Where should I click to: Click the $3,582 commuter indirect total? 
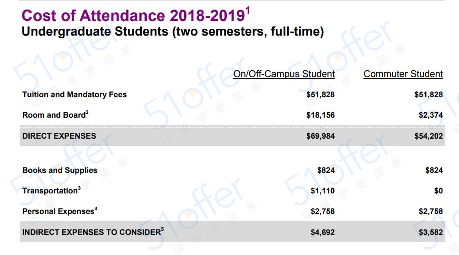(431, 232)
